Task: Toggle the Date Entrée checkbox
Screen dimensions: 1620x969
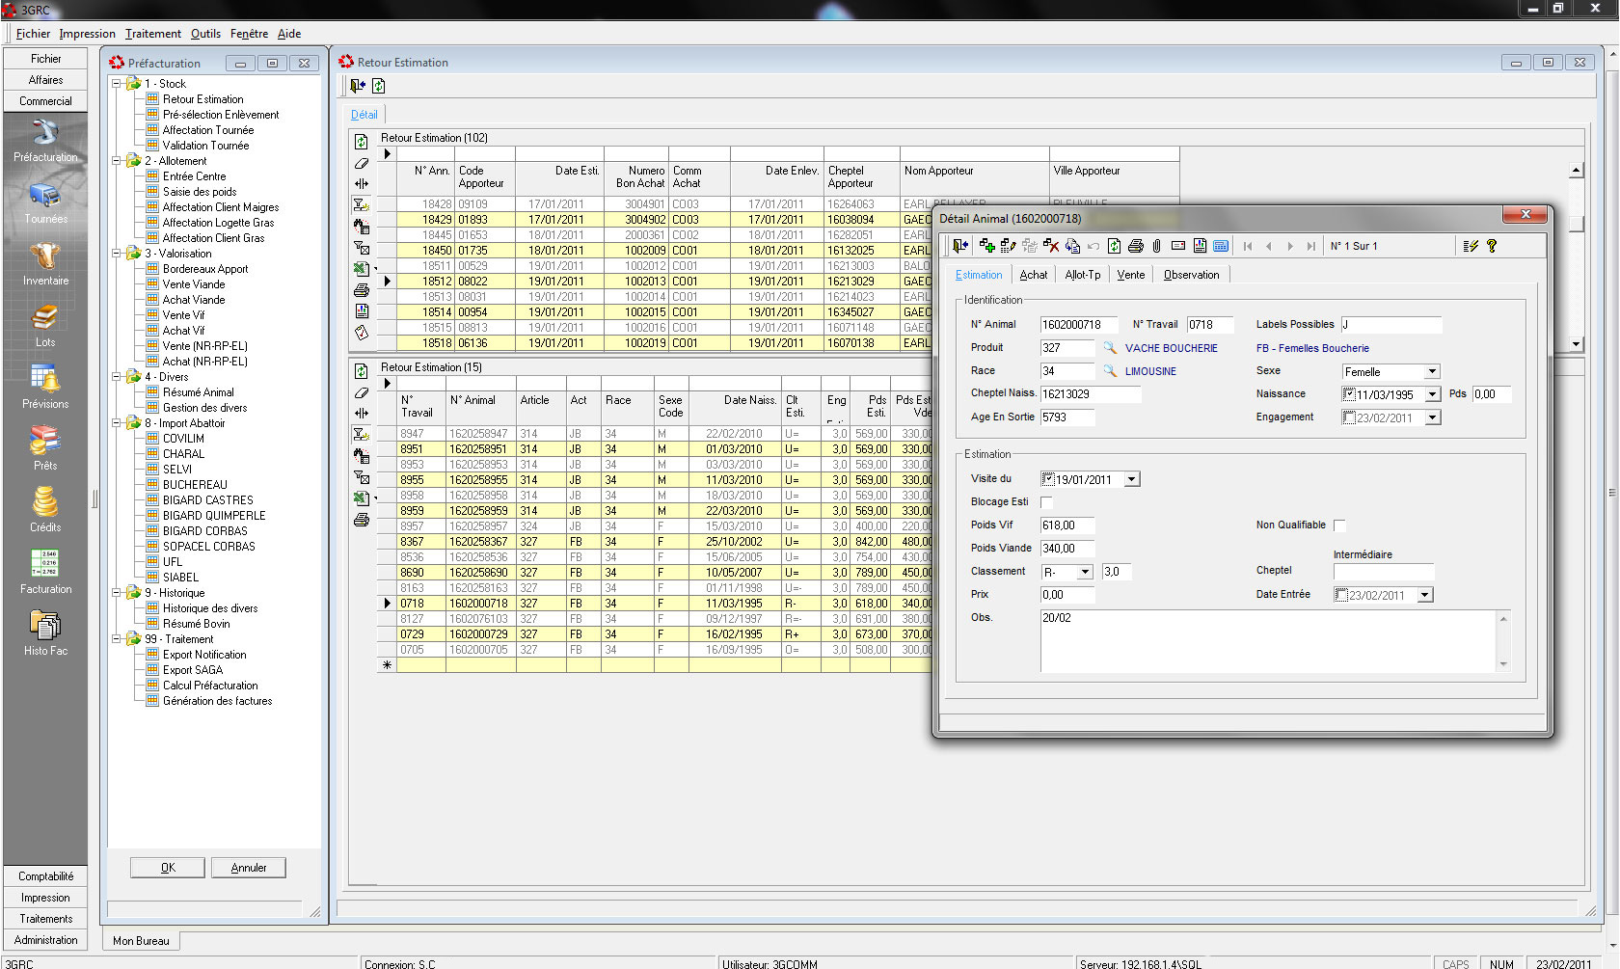Action: (1342, 595)
